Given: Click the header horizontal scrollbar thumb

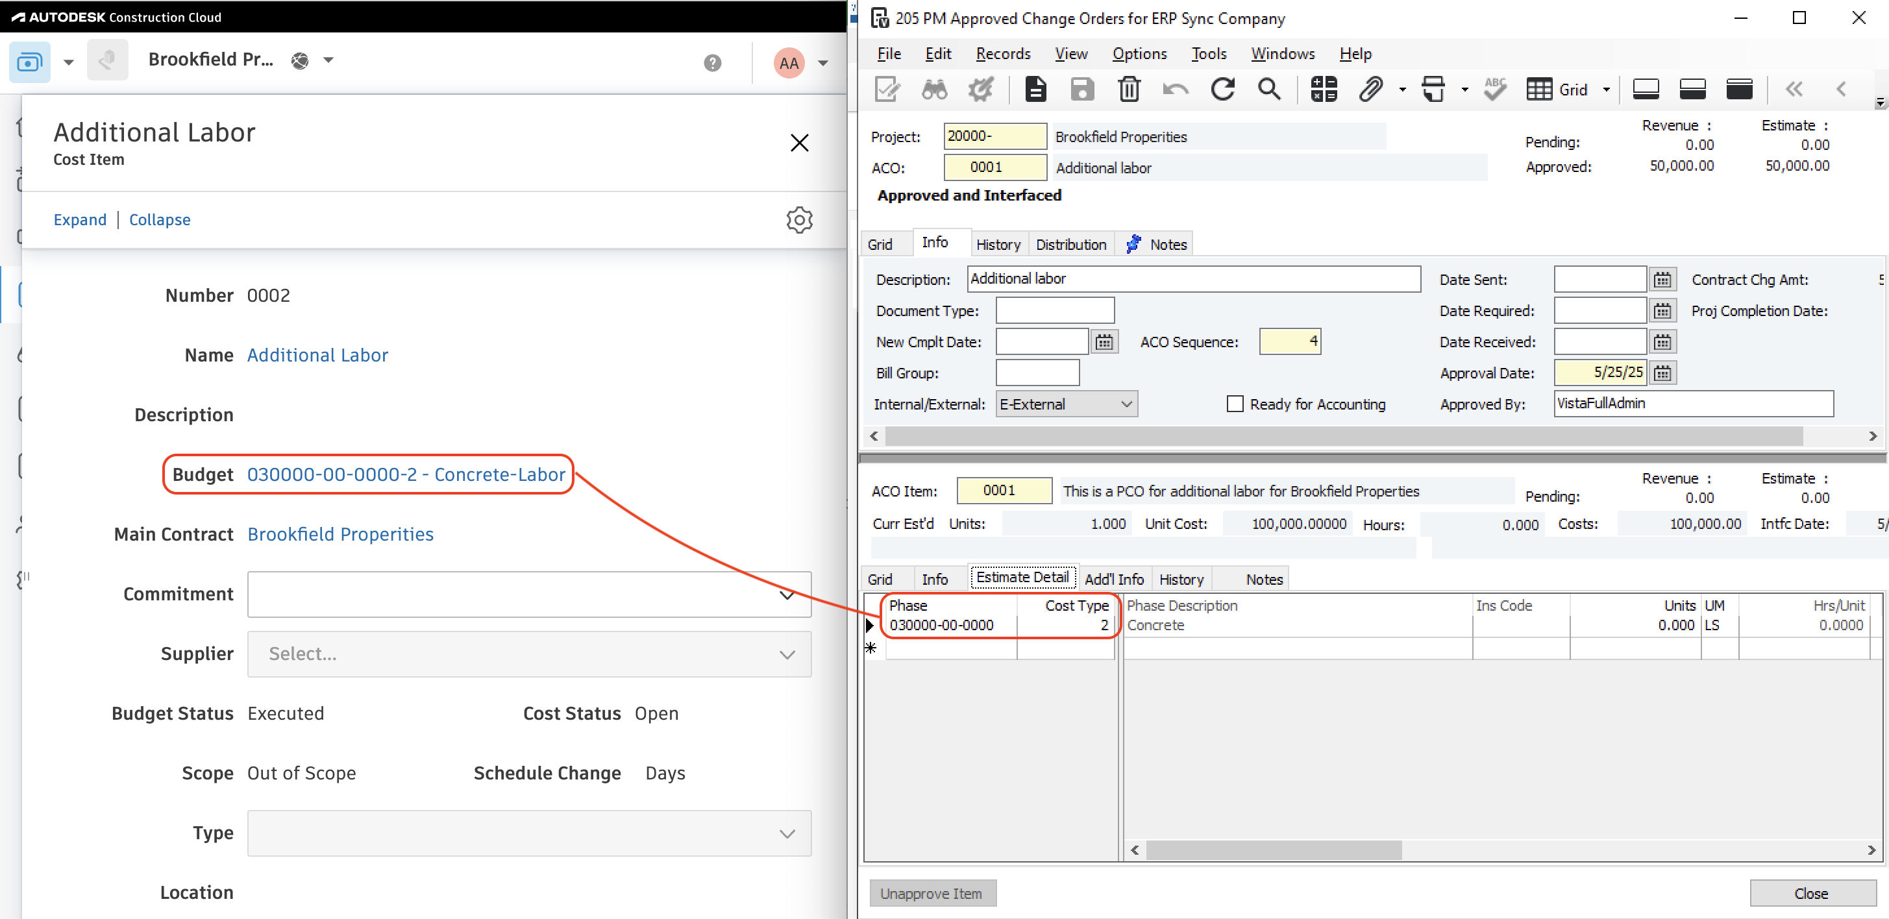Looking at the screenshot, I should [1344, 437].
